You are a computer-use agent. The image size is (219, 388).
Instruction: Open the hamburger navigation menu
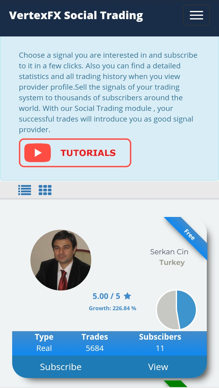coord(196,15)
